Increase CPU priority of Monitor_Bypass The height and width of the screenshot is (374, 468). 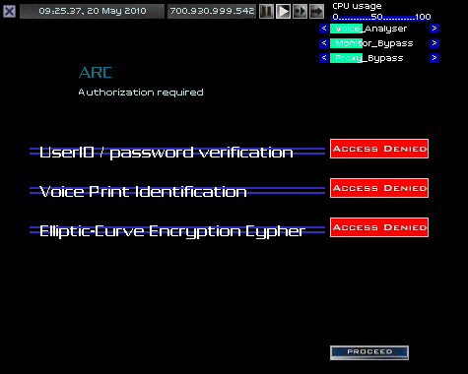[x=435, y=43]
